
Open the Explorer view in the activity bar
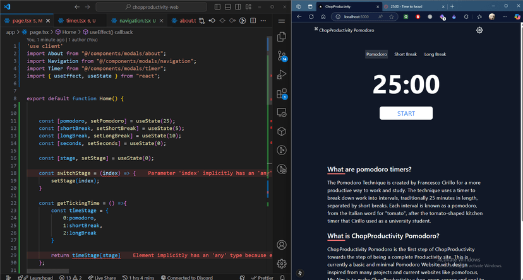click(282, 37)
